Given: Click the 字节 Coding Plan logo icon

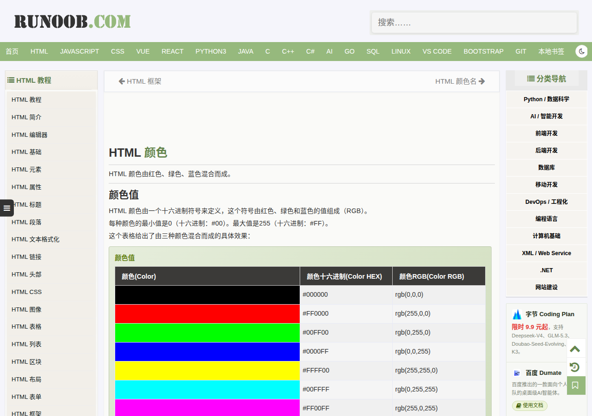Looking at the screenshot, I should click(x=517, y=314).
